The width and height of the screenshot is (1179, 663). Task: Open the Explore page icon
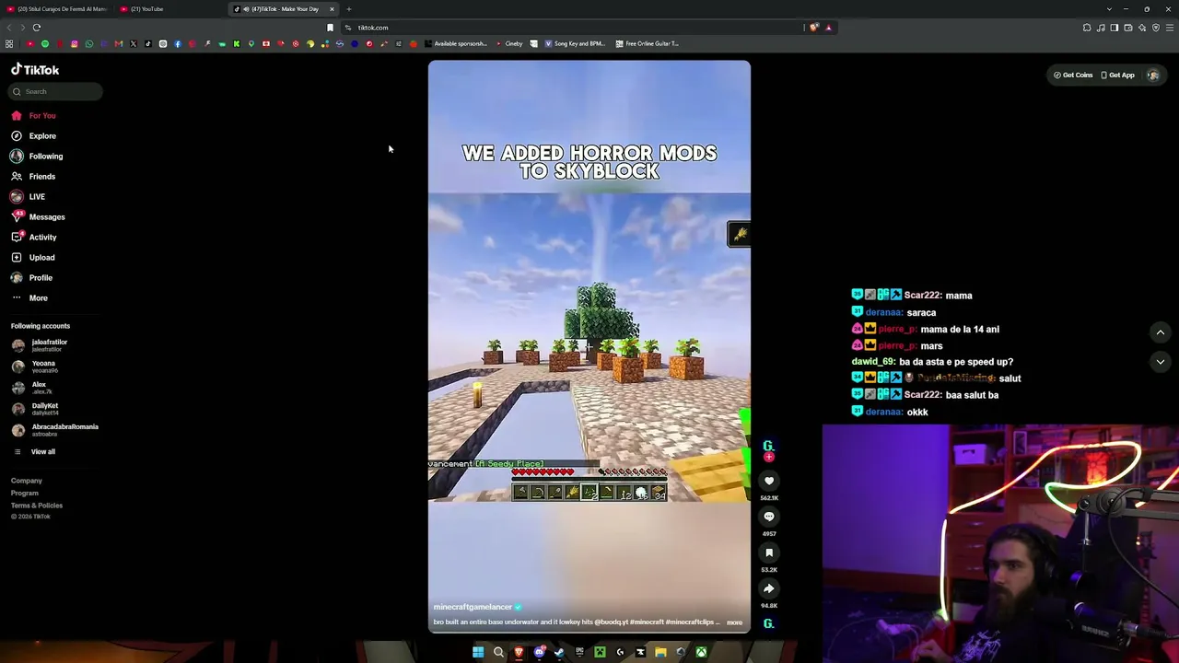coord(17,136)
